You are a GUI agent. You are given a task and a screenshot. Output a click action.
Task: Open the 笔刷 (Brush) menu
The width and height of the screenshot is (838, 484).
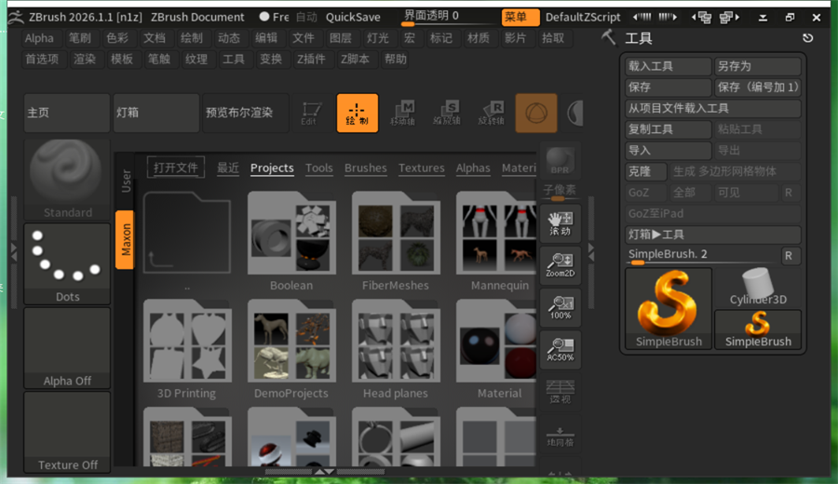pos(80,38)
